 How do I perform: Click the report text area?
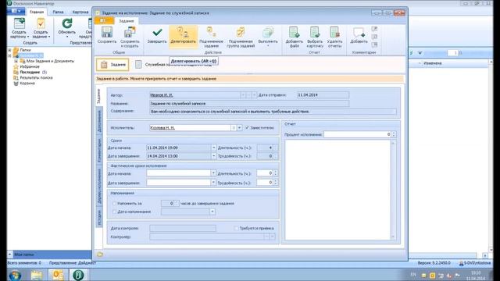click(x=337, y=190)
